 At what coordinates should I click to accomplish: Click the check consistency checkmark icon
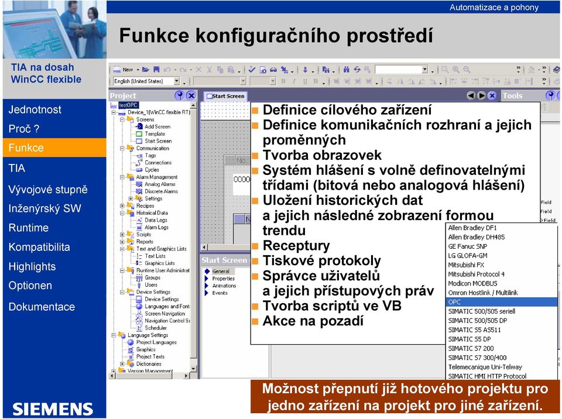(252, 69)
